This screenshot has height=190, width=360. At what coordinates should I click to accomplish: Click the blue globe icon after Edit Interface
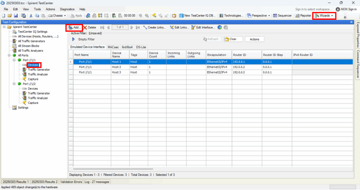click(x=220, y=27)
